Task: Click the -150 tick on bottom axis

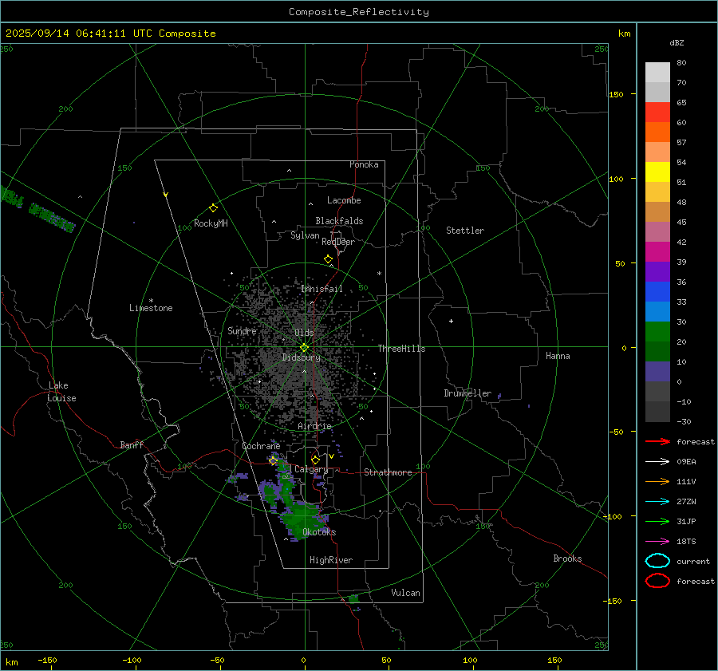Action: pyautogui.click(x=47, y=660)
